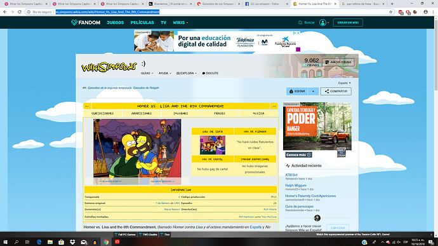438x246 pixels.
Task: Open a new tab with the plus icon
Action: pos(392,4)
